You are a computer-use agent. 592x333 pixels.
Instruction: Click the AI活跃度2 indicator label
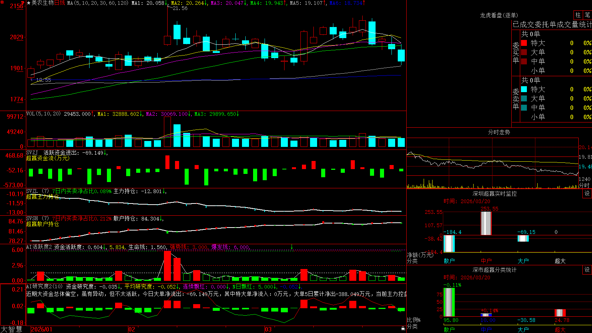click(39, 247)
